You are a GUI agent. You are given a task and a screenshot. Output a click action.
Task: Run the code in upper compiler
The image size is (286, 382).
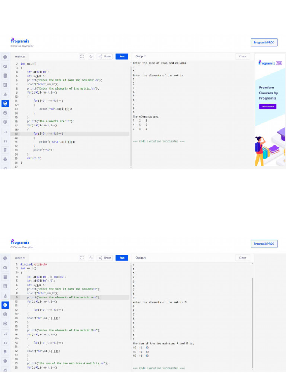pyautogui.click(x=122, y=56)
